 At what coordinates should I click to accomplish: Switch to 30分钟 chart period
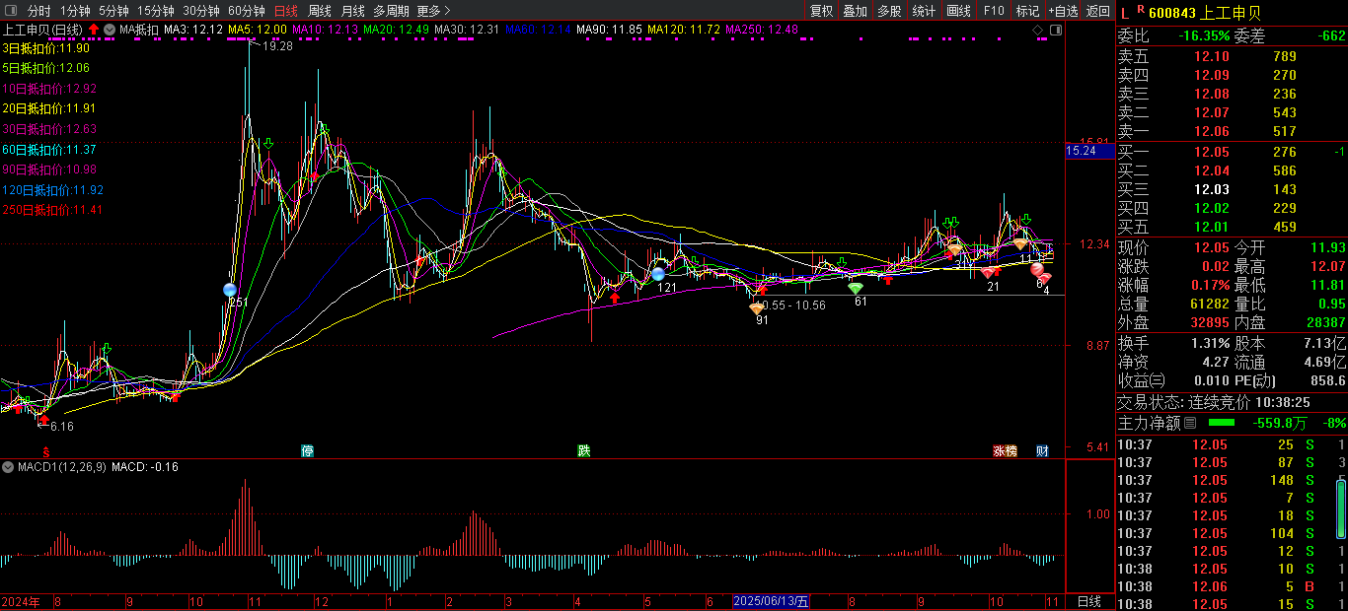tap(201, 11)
